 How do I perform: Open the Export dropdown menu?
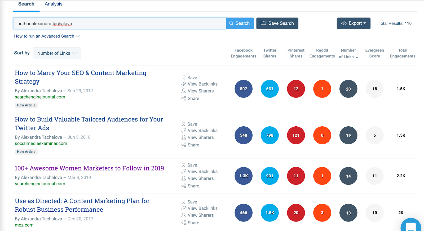(x=353, y=23)
